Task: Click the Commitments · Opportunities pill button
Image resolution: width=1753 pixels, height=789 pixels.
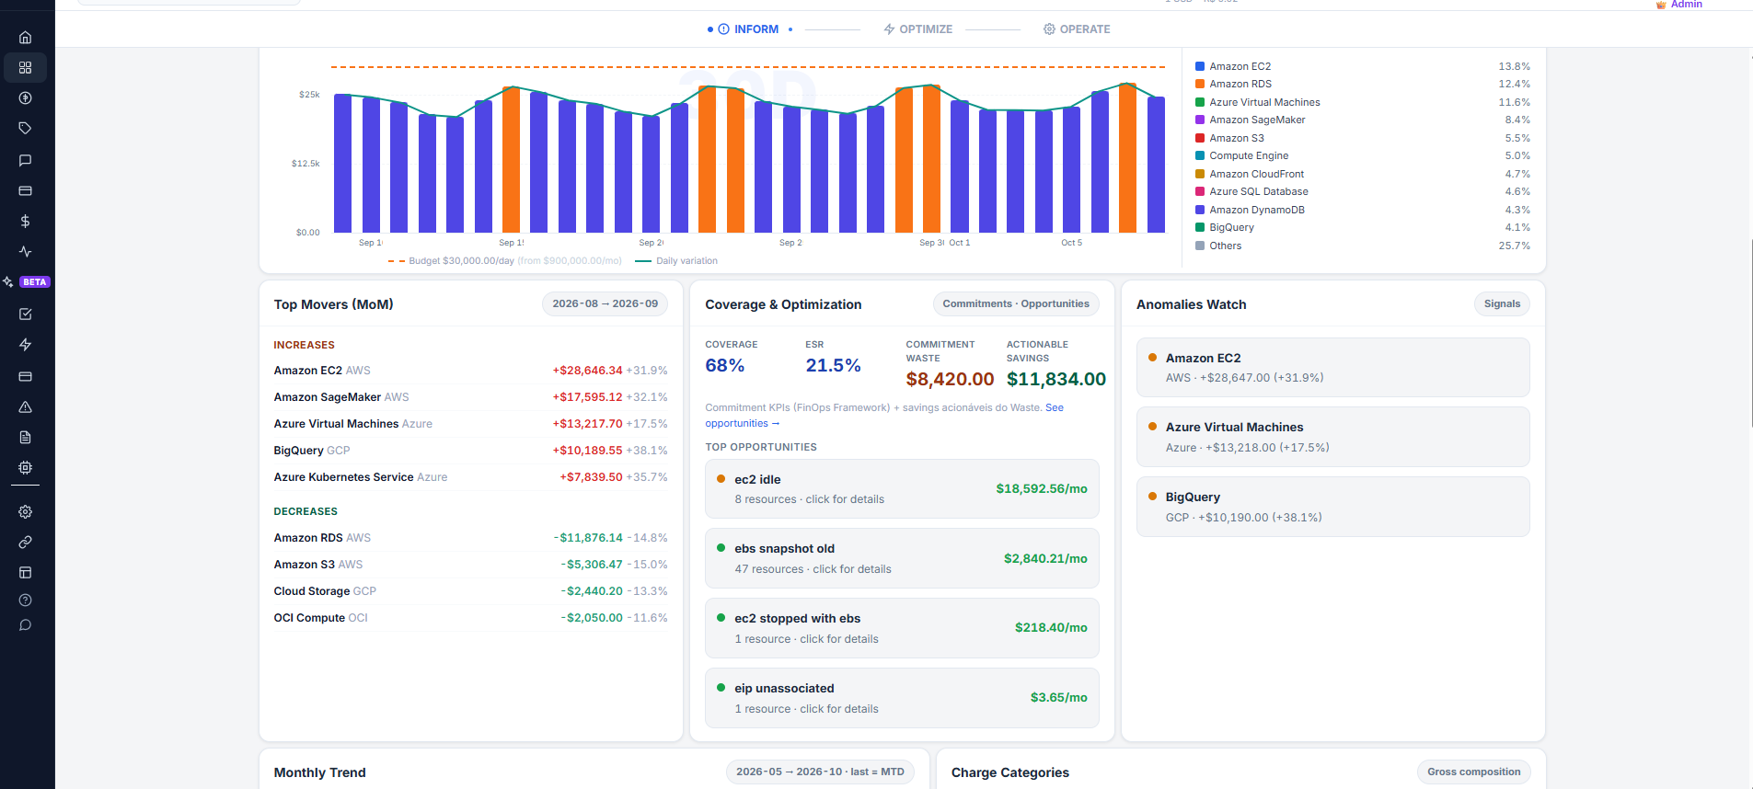Action: coord(1016,304)
